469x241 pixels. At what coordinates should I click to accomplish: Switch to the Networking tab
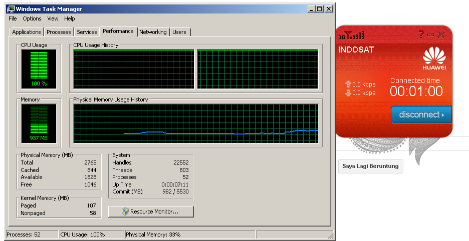[153, 32]
